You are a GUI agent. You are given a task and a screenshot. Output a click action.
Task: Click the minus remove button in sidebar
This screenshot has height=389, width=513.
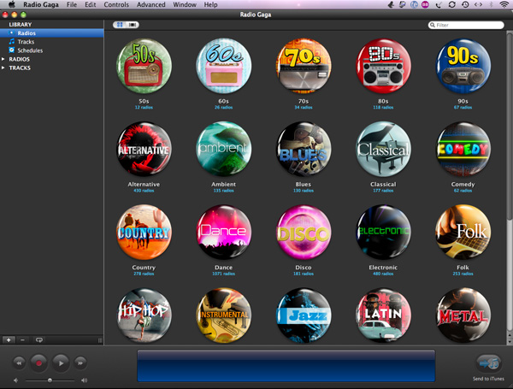click(22, 339)
